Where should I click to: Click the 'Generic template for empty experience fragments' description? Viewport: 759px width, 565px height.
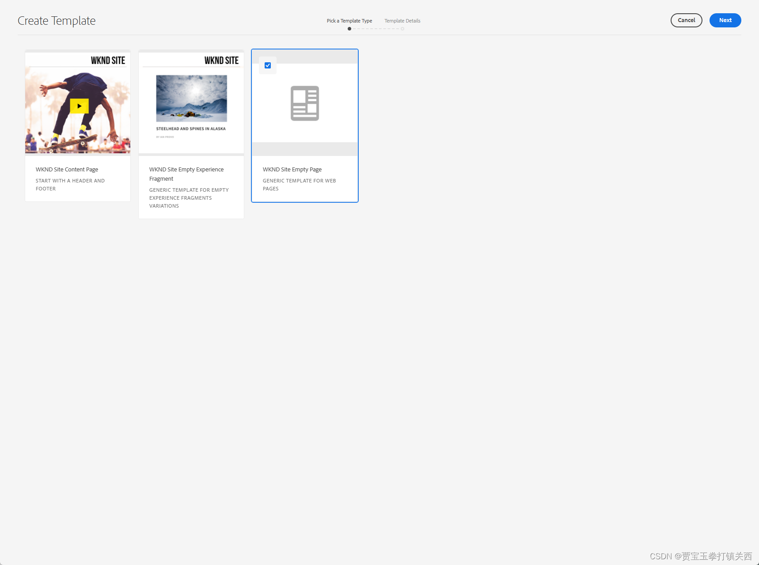point(189,198)
